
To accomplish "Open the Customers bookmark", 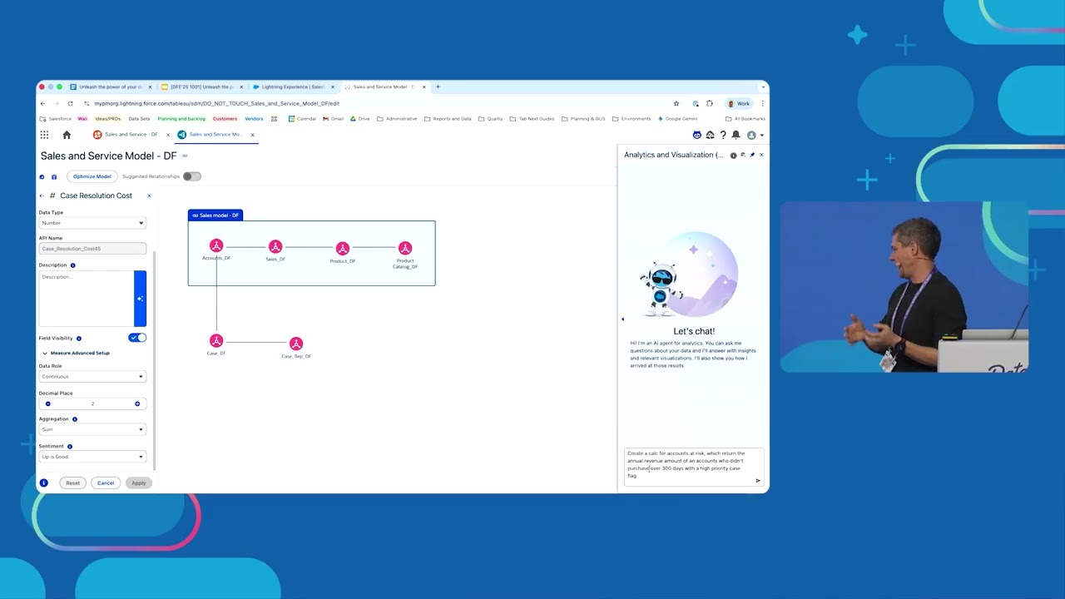I will [225, 119].
